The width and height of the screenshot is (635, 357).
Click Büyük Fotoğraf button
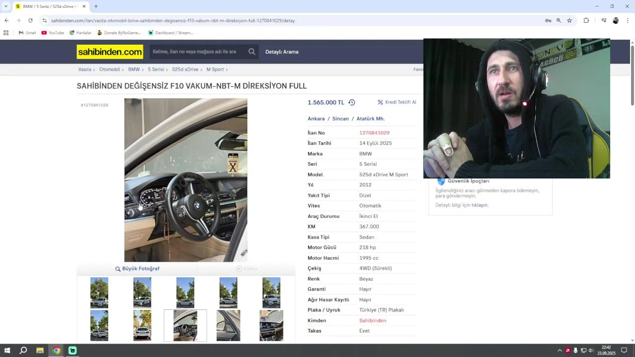137,269
